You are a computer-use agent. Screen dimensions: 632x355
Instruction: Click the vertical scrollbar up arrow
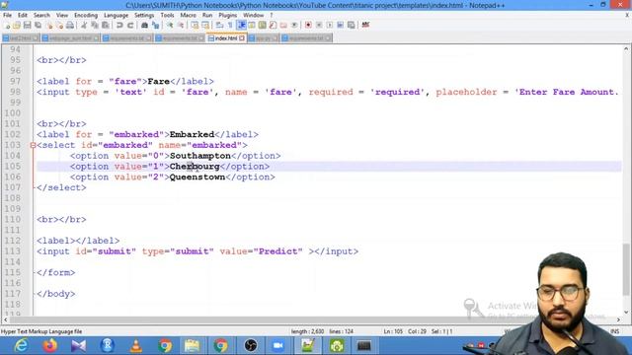[626, 48]
